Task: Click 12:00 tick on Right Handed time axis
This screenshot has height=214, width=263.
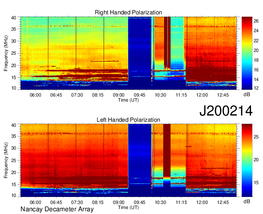Action: click(202, 95)
